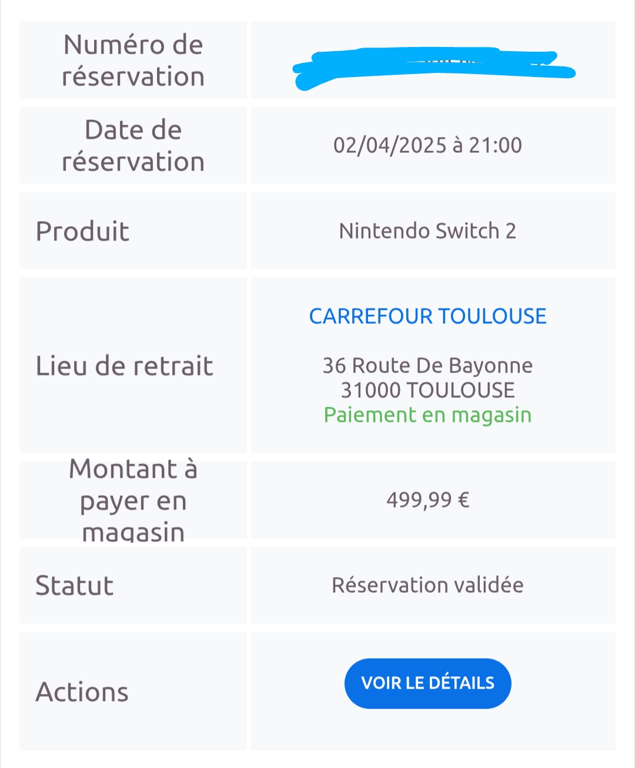This screenshot has height=768, width=635.
Task: Click the Nintendo Switch 2 product name
Action: click(x=427, y=231)
